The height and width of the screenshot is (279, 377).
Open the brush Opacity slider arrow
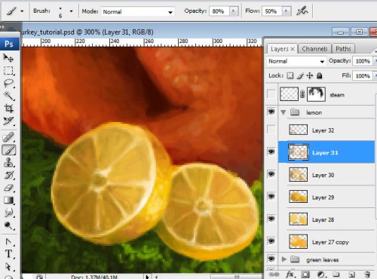point(234,11)
